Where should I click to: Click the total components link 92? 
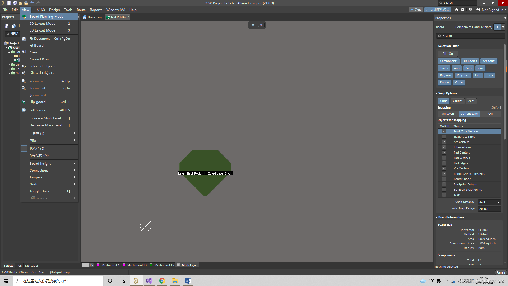(x=479, y=261)
